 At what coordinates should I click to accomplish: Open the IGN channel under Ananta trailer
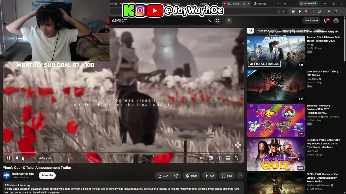point(308,45)
